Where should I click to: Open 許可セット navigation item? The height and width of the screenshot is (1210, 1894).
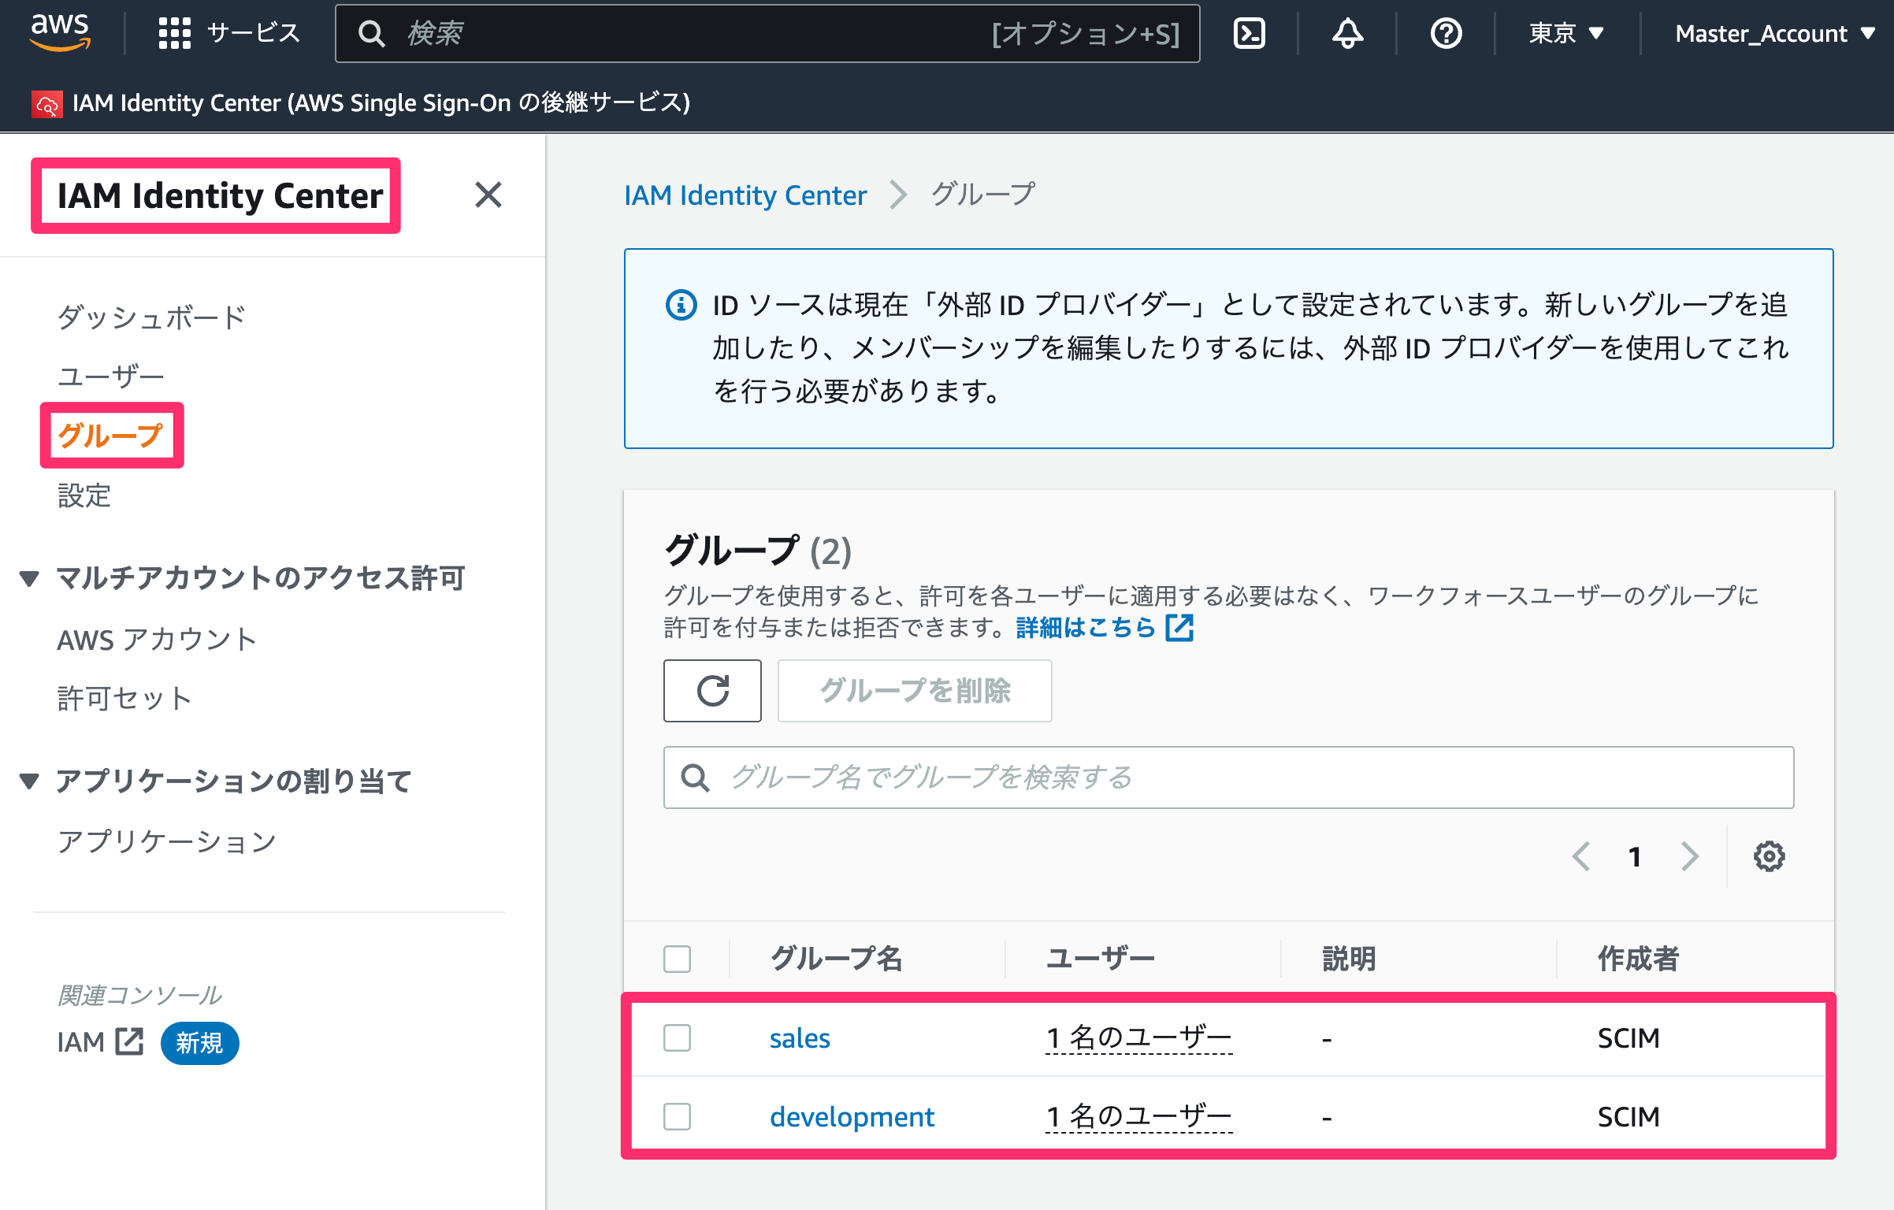click(x=124, y=699)
